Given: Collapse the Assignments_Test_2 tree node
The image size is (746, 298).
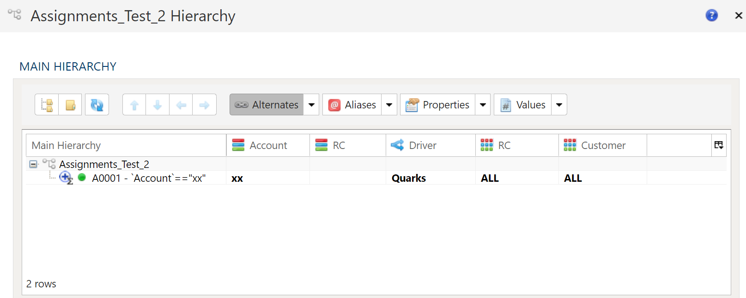Looking at the screenshot, I should pyautogui.click(x=33, y=164).
